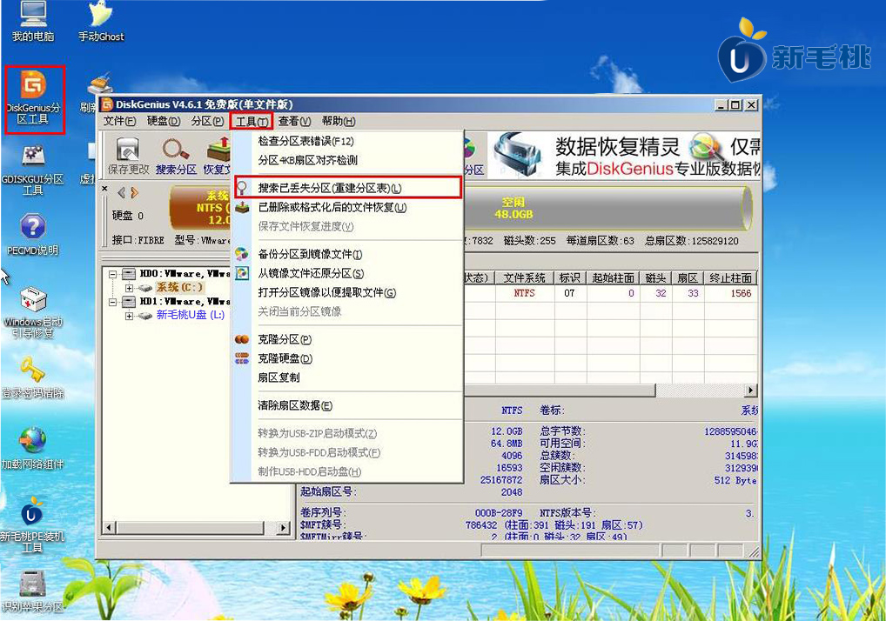
Task: Collapse HD1:VMware tree node
Action: (112, 302)
